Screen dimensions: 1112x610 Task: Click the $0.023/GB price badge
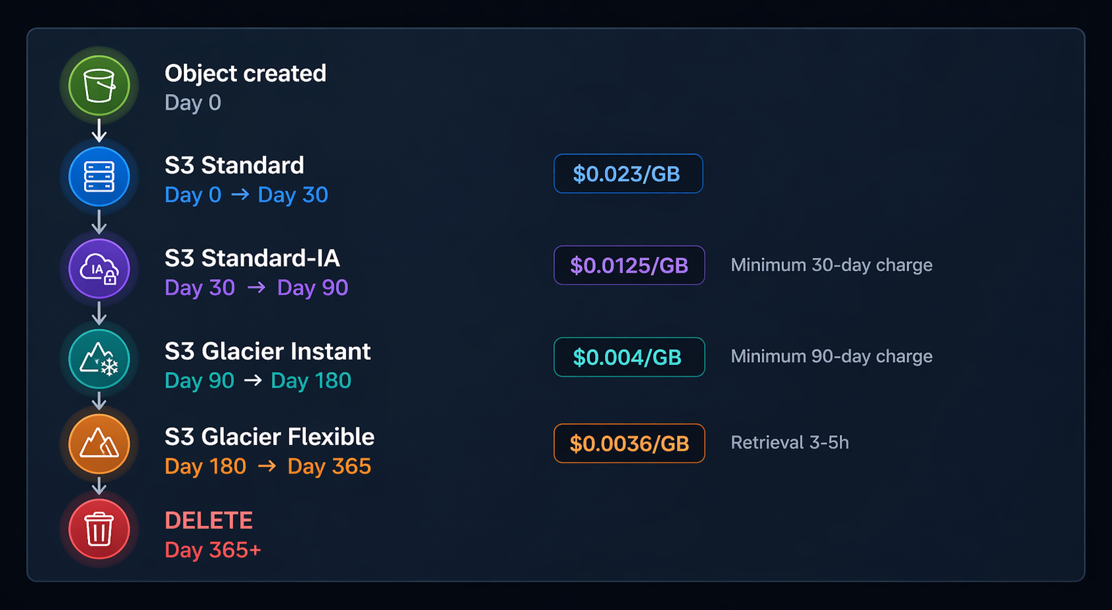[x=628, y=174]
